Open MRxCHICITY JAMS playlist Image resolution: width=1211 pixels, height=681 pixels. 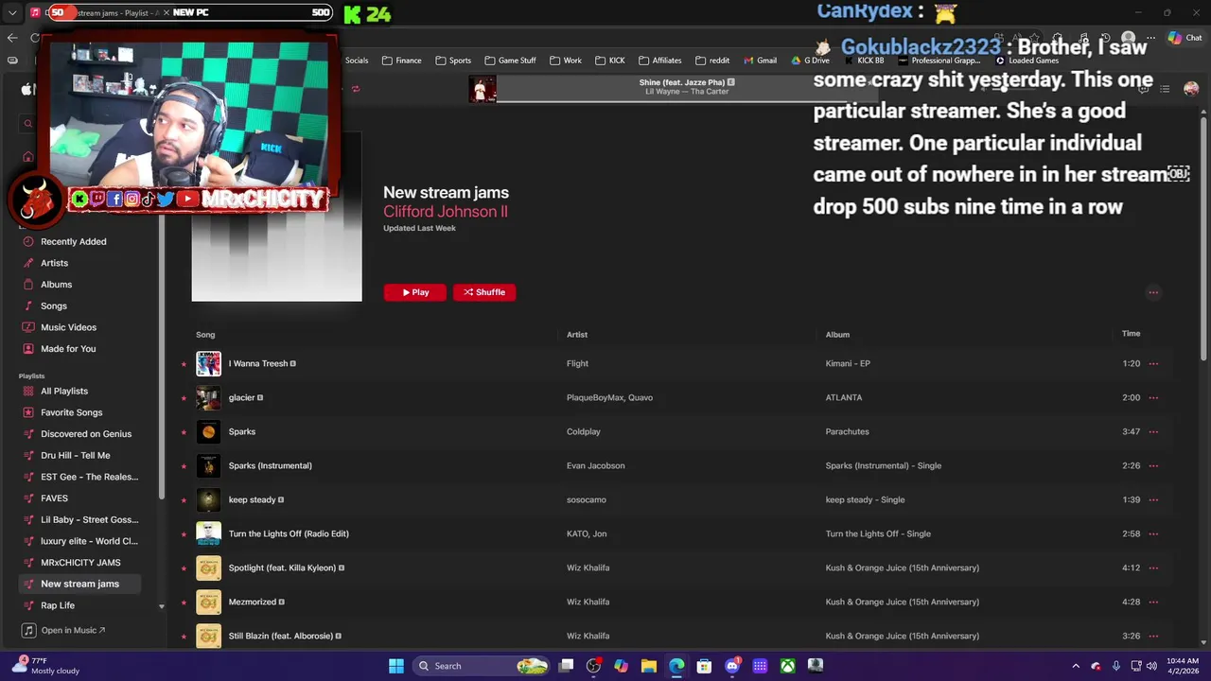click(80, 563)
